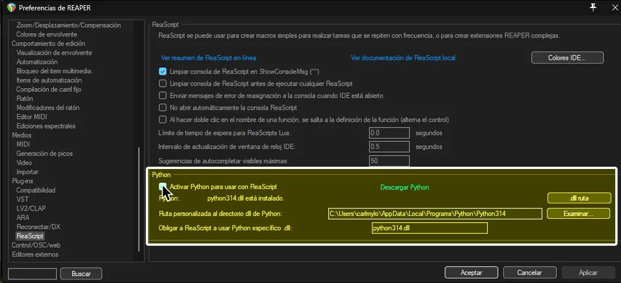621x283 pixels.
Task: Click the Cancelar button
Action: [530, 273]
